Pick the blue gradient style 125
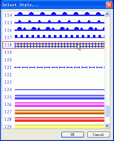This screenshot has height=141, width=114. pos(53,97)
